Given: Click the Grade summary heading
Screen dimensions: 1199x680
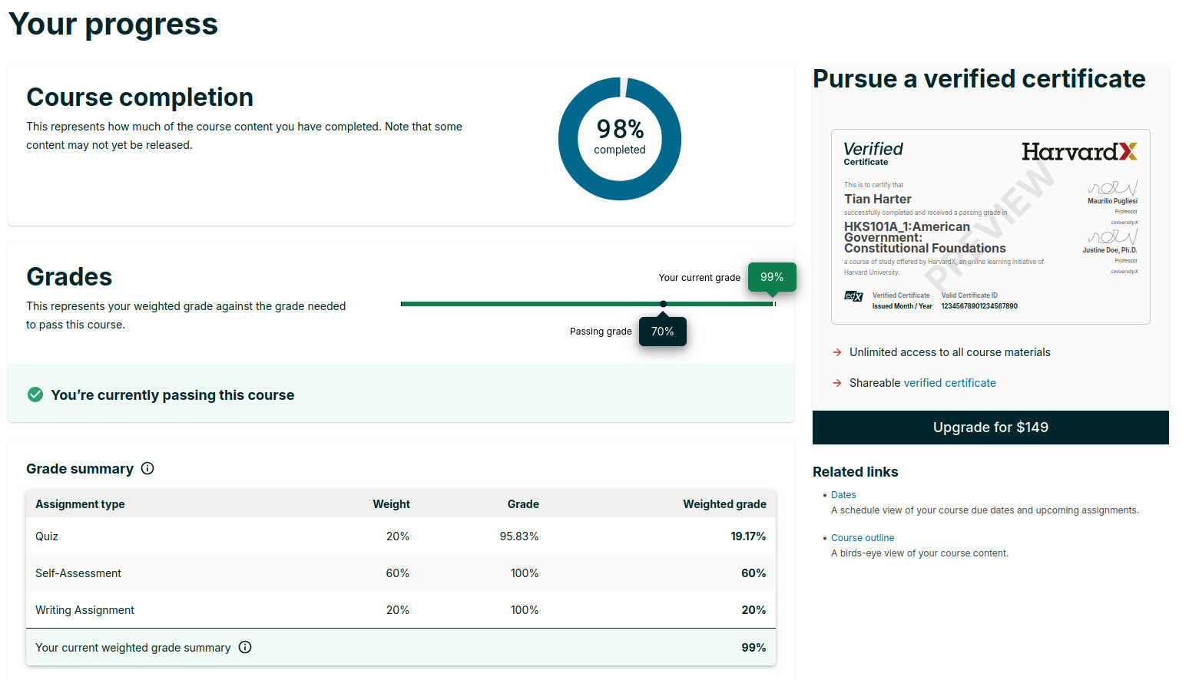Looking at the screenshot, I should point(80,469).
